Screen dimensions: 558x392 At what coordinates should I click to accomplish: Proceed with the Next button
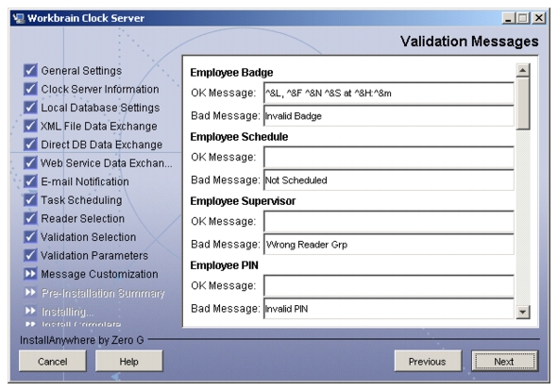point(504,362)
